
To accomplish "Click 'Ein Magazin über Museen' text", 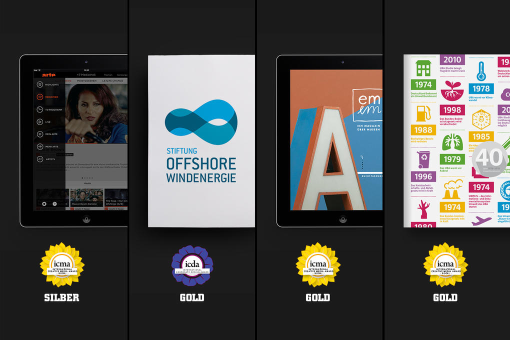I will [x=368, y=127].
